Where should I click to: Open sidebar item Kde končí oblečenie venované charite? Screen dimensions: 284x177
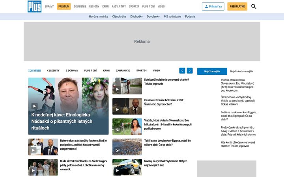click(238, 144)
